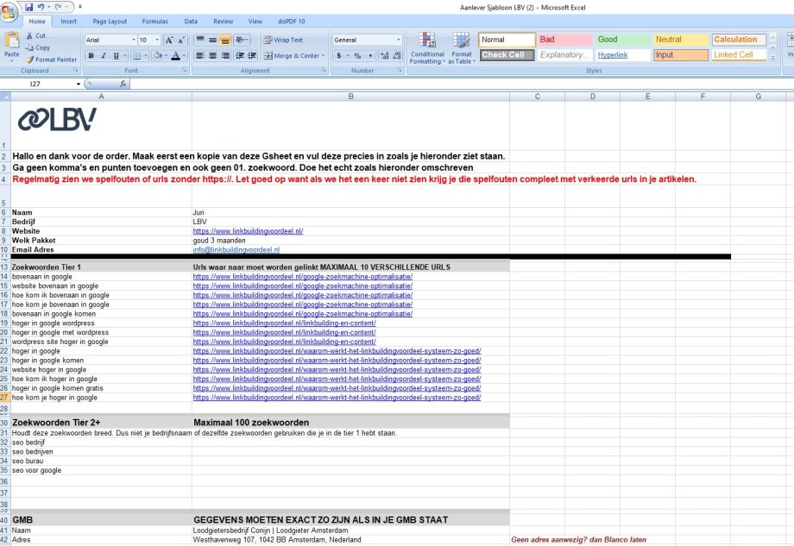The image size is (794, 546).
Task: Save the workbook from Quick Access Toolbar
Action: point(28,7)
